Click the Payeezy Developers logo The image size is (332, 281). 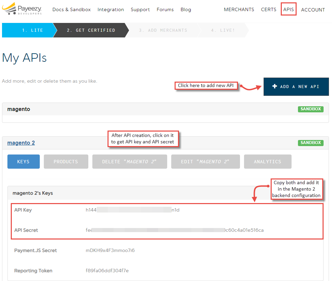coord(22,9)
